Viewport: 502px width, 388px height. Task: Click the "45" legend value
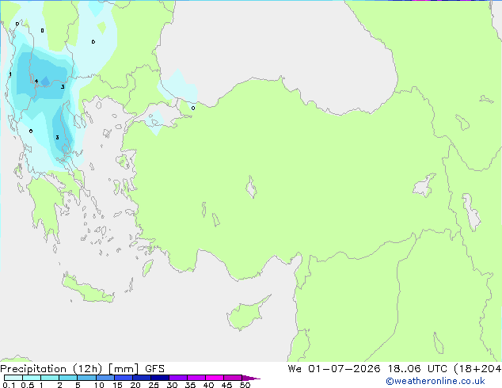pos(226,385)
